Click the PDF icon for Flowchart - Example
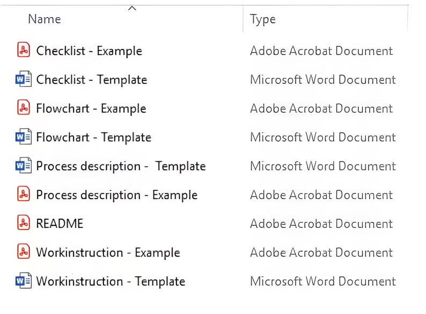The image size is (426, 314). (24, 108)
